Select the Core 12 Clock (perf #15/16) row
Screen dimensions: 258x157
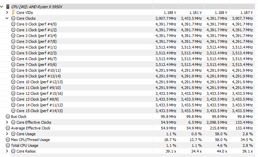pos(39,93)
